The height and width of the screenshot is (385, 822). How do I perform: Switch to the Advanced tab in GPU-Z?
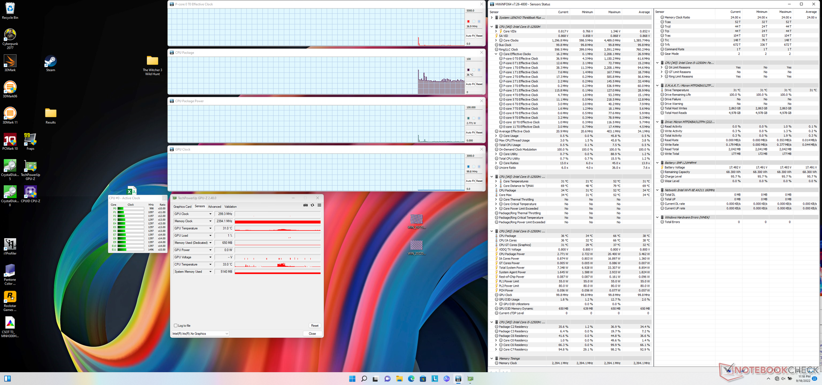(214, 207)
